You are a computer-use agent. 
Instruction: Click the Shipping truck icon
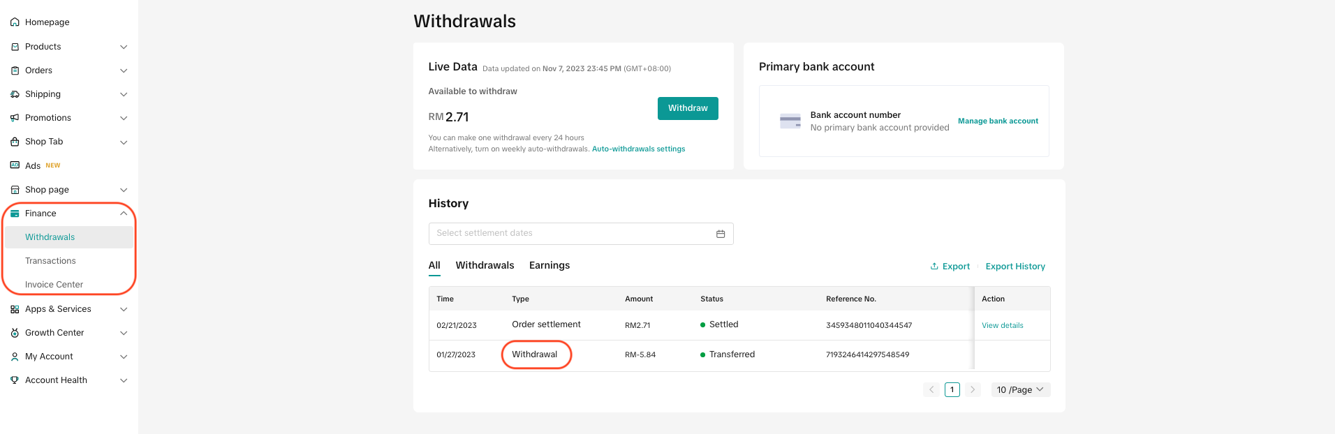click(x=15, y=94)
